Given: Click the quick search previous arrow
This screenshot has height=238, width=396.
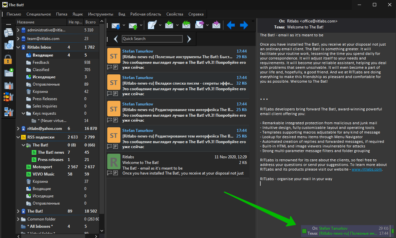Looking at the screenshot, I should 115,39.
